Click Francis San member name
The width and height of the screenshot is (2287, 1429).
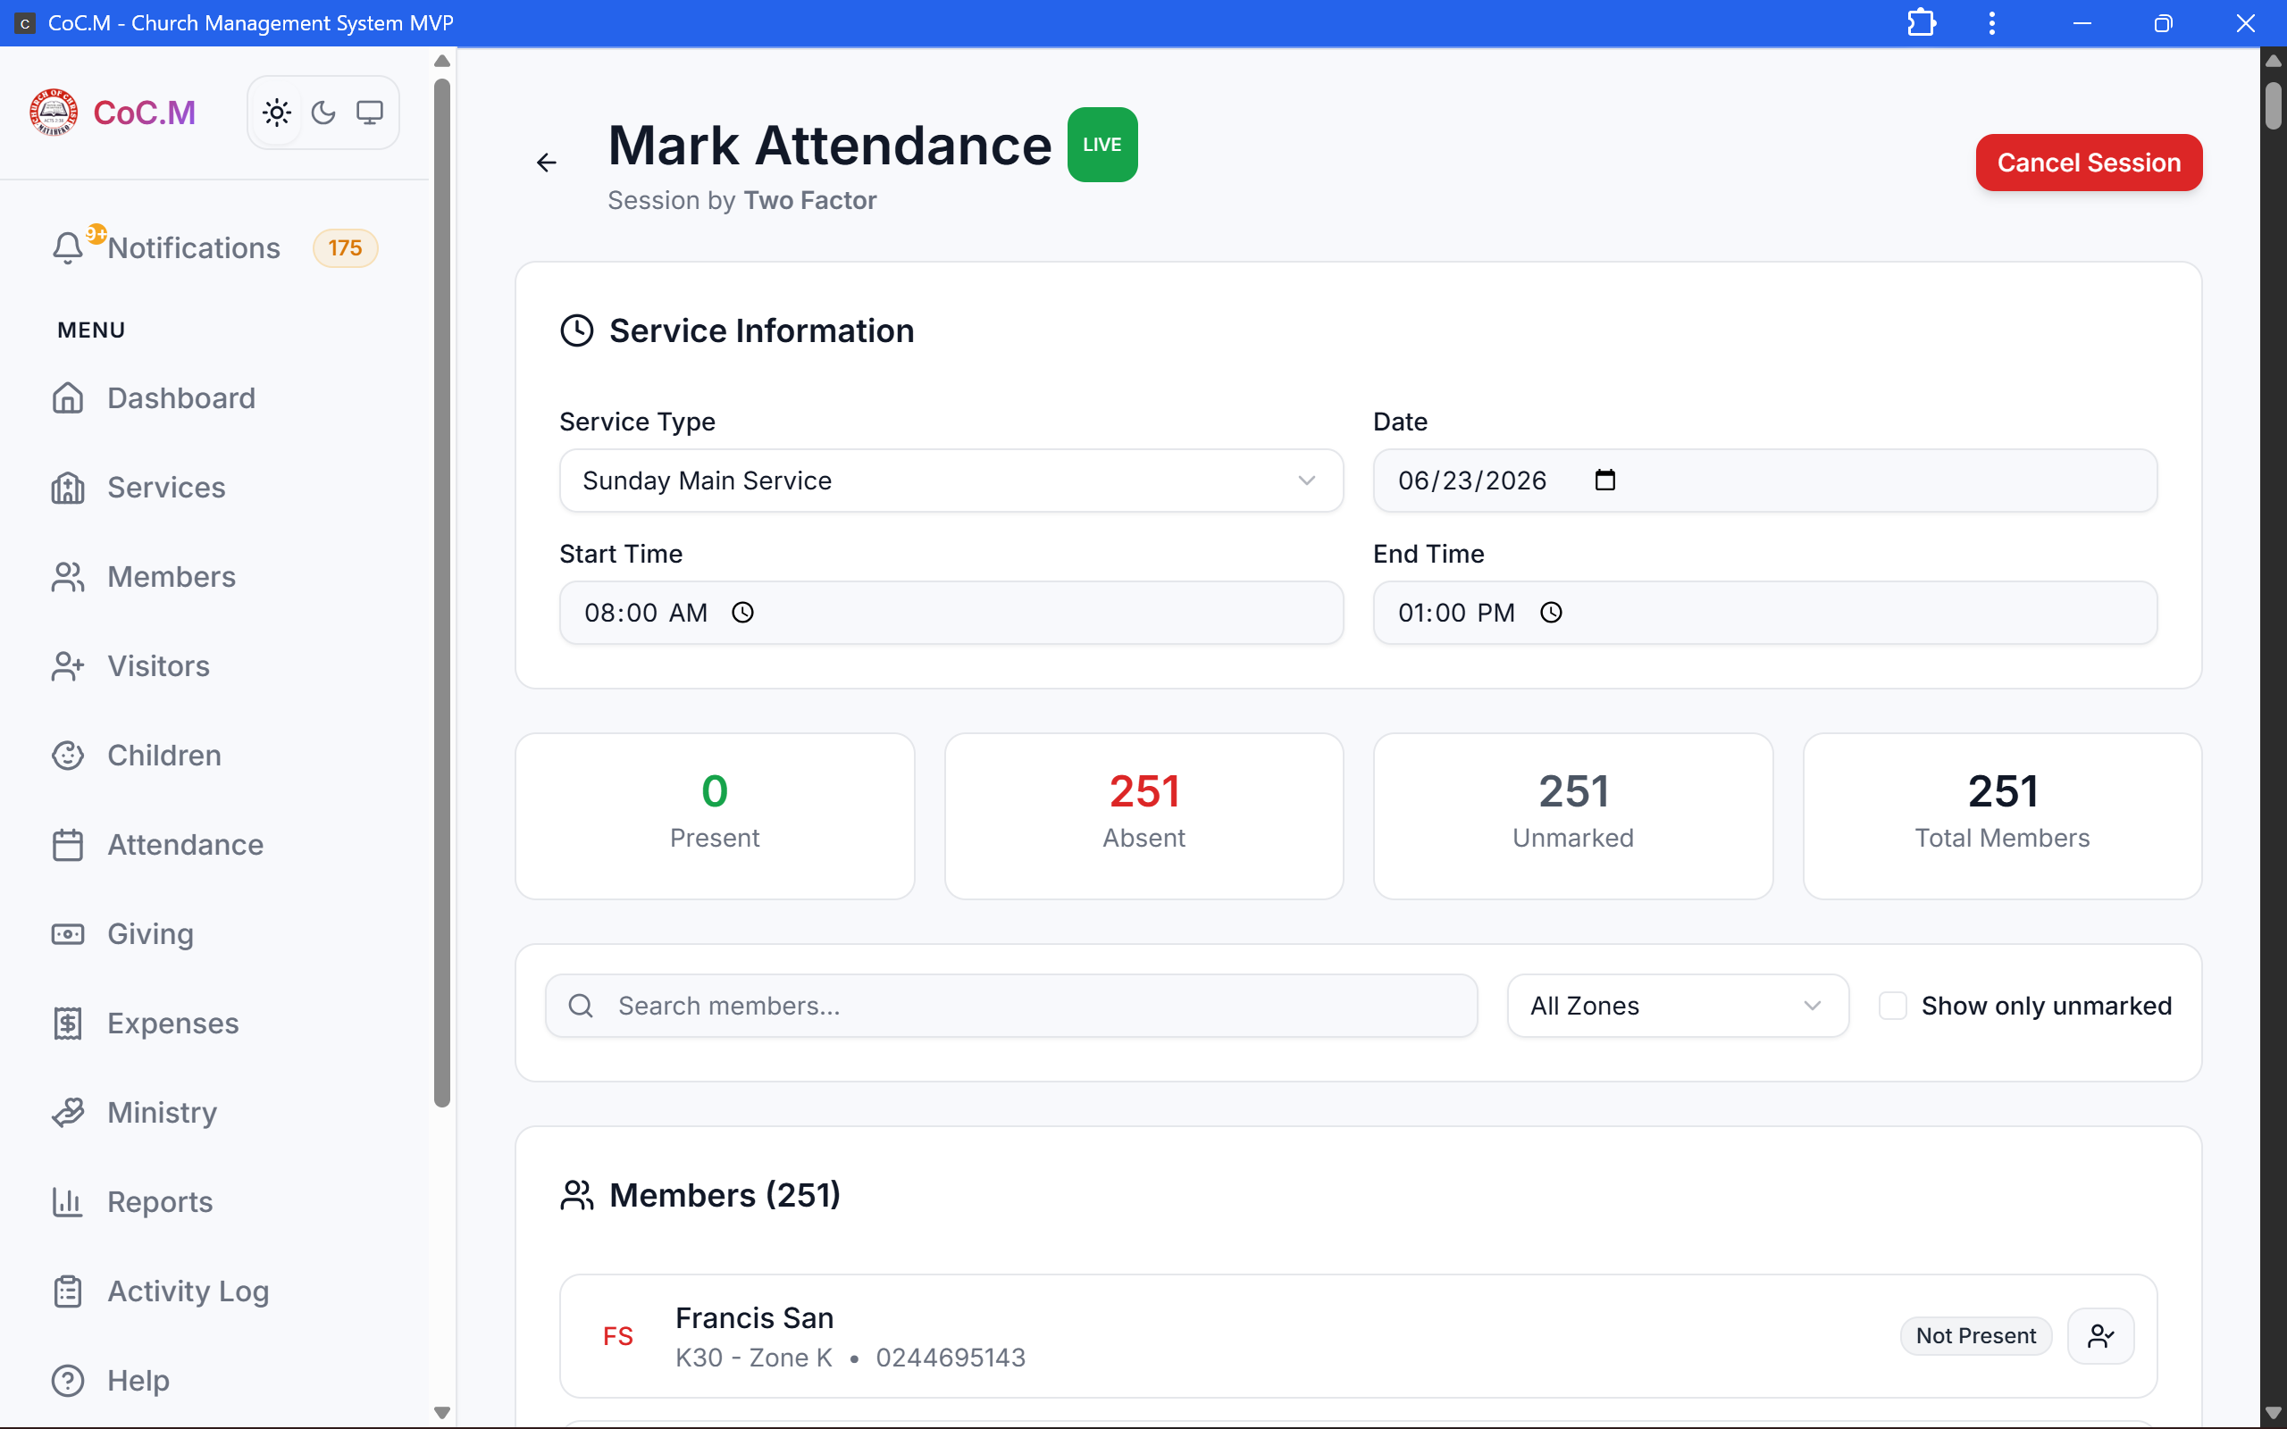click(x=754, y=1317)
